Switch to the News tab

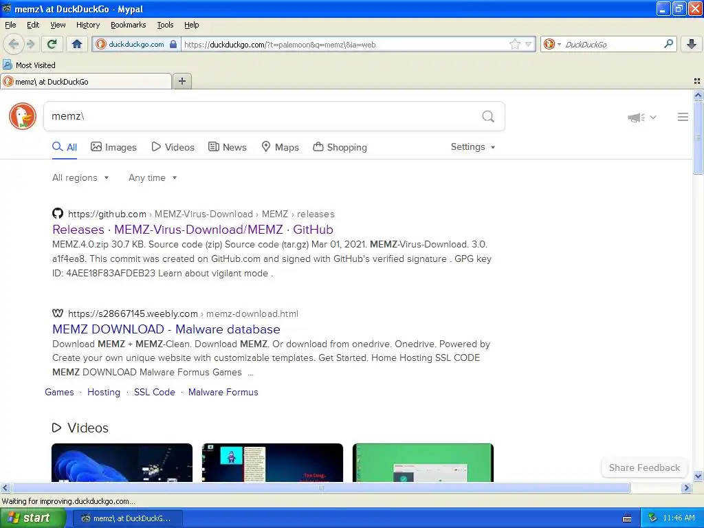[x=228, y=147]
